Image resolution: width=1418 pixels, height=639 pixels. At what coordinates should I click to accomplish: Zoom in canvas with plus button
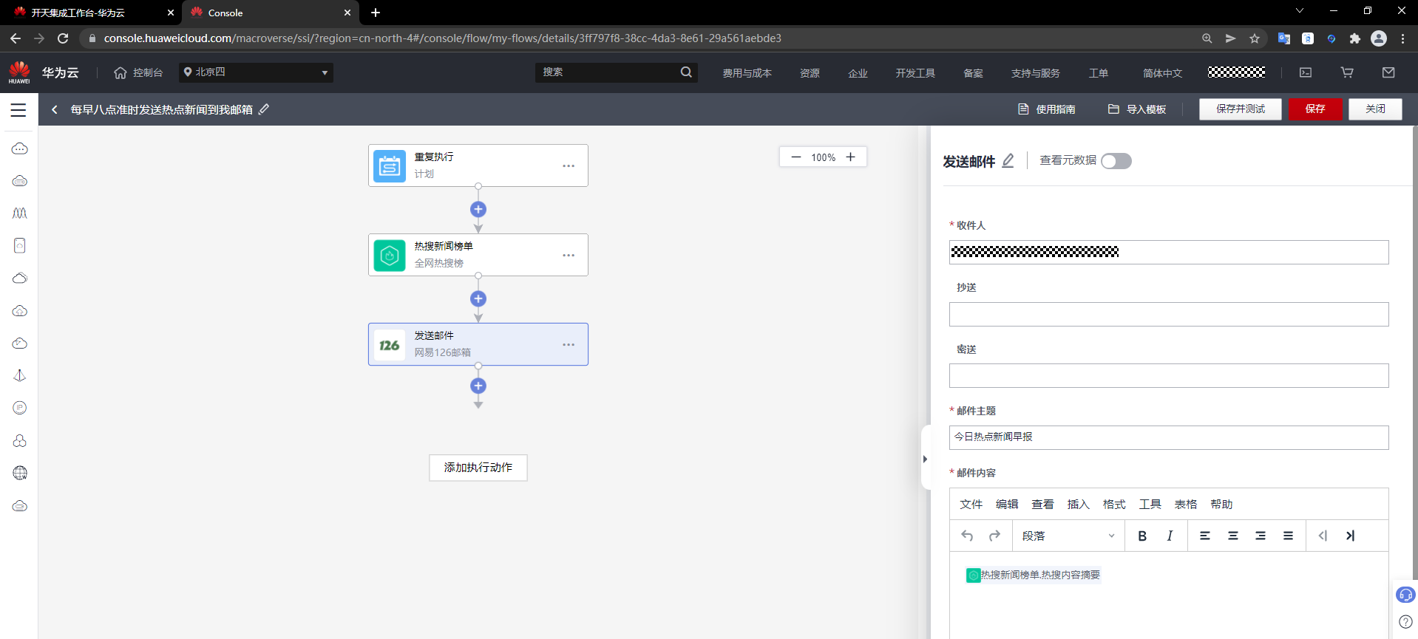tap(850, 157)
